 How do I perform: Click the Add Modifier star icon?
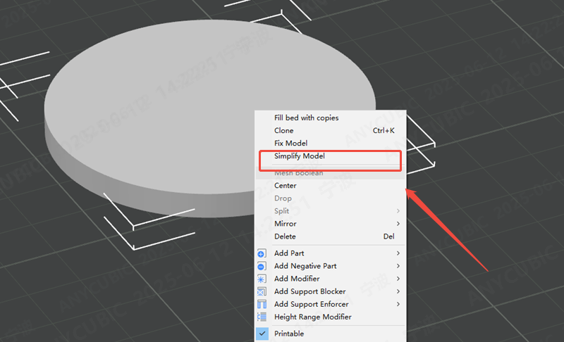point(262,279)
